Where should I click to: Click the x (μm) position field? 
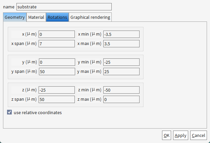57,34
